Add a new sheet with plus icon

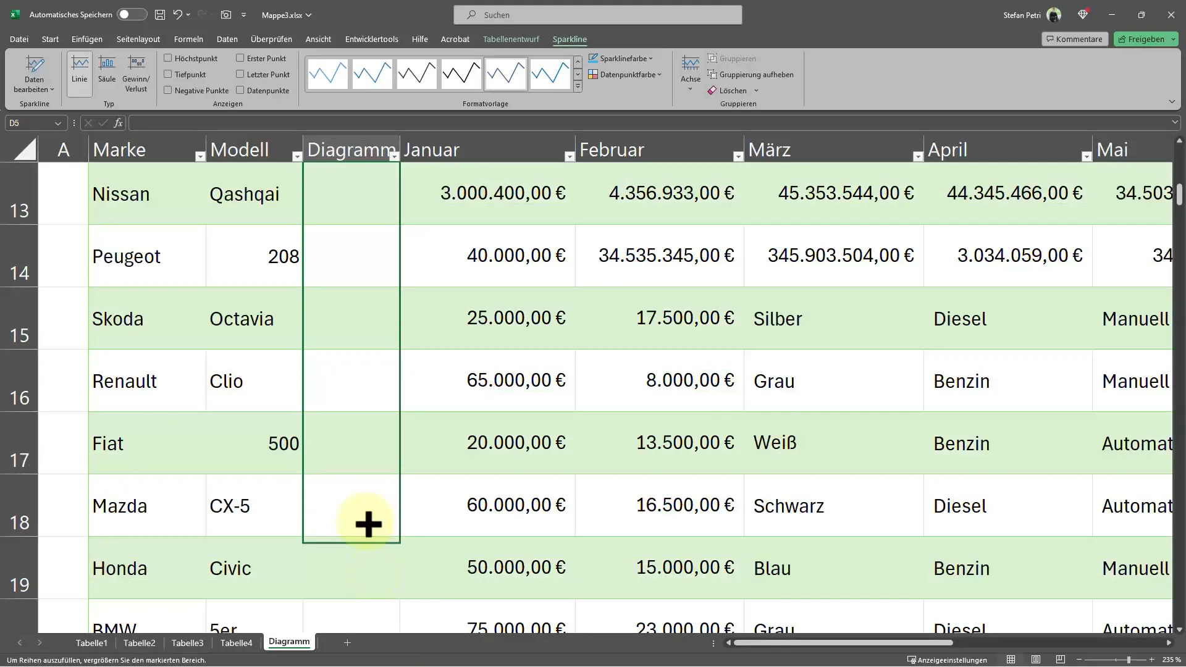click(x=347, y=643)
